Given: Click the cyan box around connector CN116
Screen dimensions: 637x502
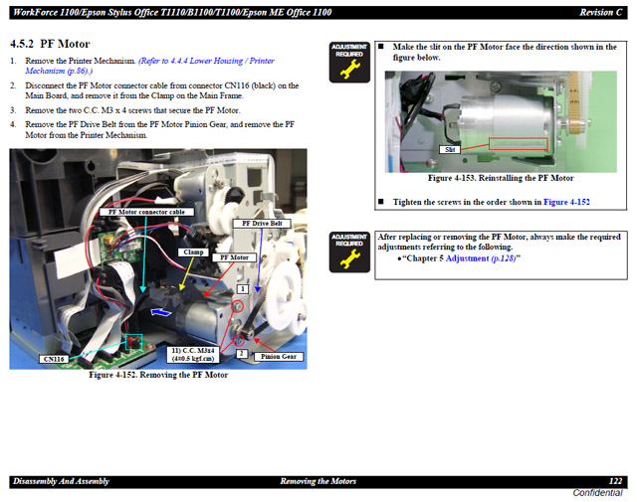Looking at the screenshot, I should [129, 343].
